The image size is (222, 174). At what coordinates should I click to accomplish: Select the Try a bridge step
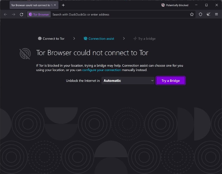144,39
